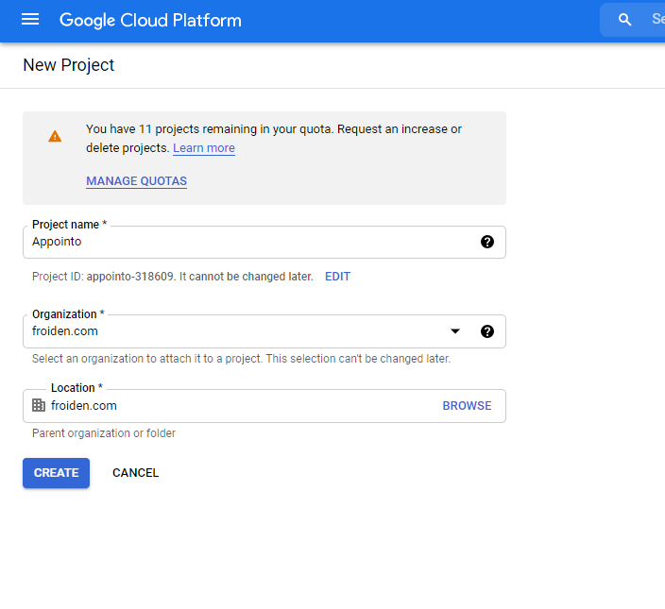Screen dimensions: 665x609
Task: Click BROWSE in the Location field
Action: click(467, 406)
